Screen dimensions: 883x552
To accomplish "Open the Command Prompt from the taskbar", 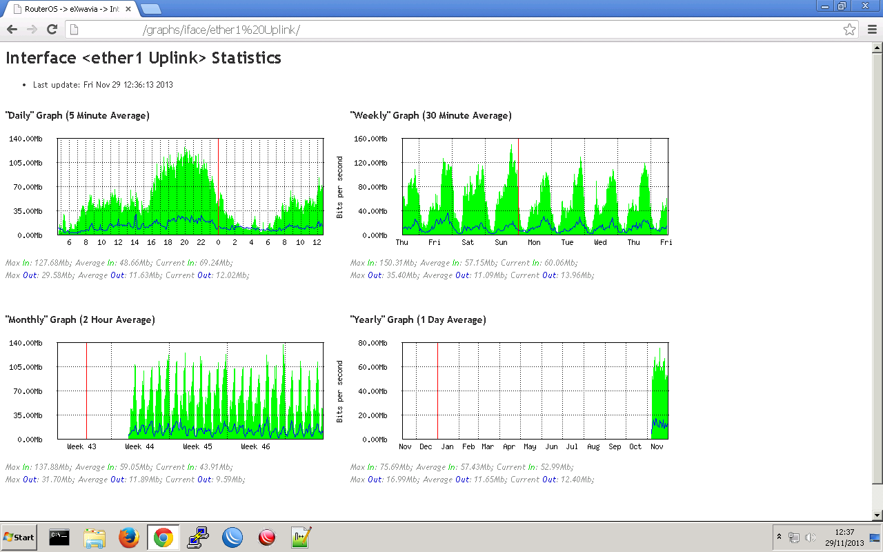I will [59, 537].
